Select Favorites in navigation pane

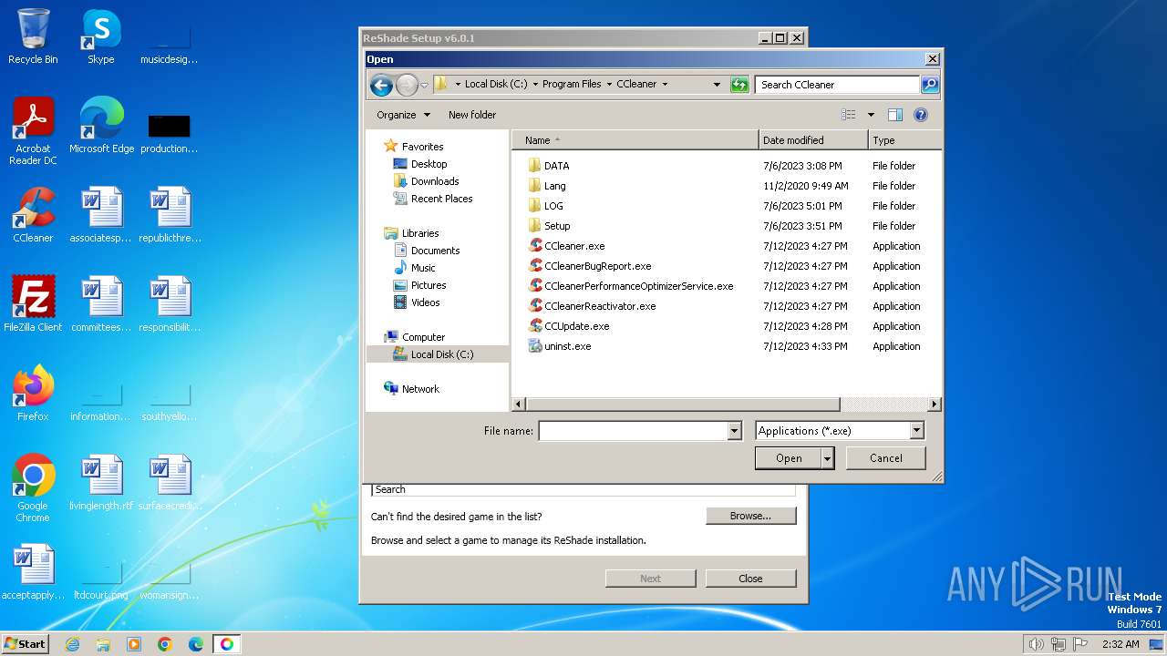tap(422, 147)
